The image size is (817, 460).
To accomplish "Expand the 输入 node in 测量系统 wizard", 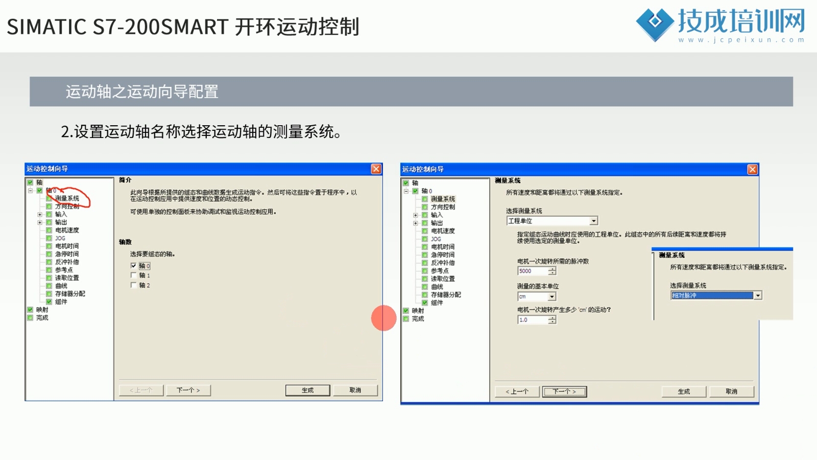I will pos(416,215).
